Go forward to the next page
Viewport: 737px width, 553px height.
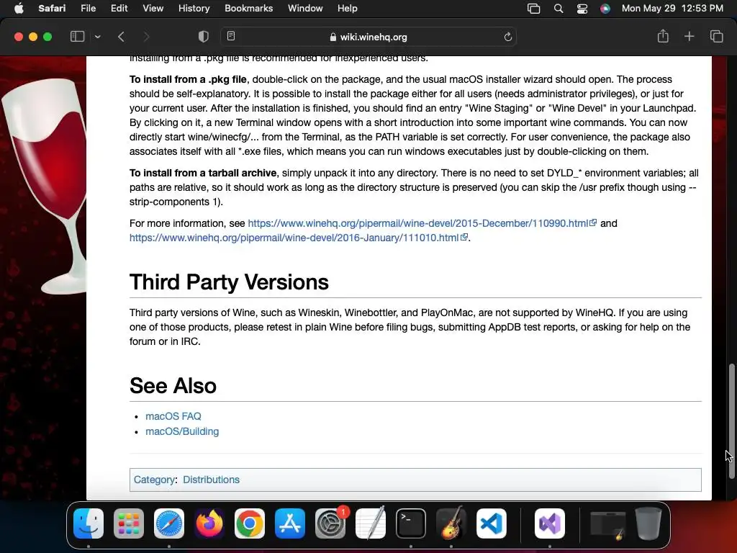(x=146, y=37)
